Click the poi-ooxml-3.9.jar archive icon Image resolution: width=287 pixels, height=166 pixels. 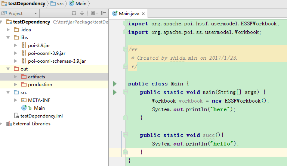pos(24,53)
